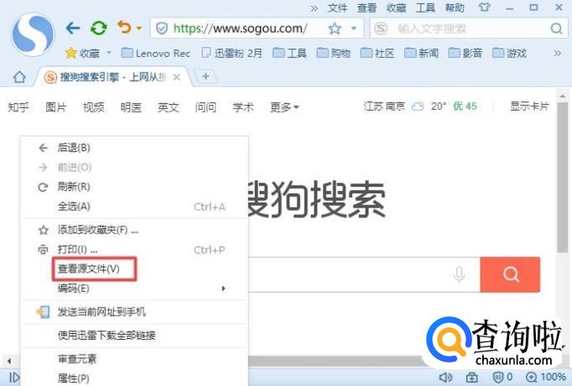Open a new tab with the plus button

[205, 76]
